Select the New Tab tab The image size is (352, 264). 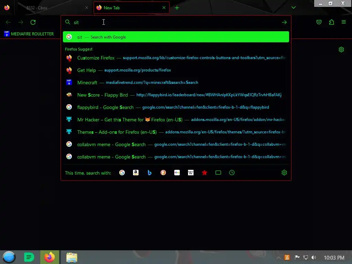click(131, 8)
